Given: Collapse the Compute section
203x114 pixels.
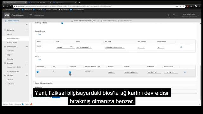Looking at the screenshot, I should pos(27,30).
